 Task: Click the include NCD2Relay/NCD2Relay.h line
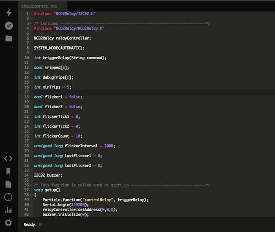pyautogui.click(x=69, y=28)
